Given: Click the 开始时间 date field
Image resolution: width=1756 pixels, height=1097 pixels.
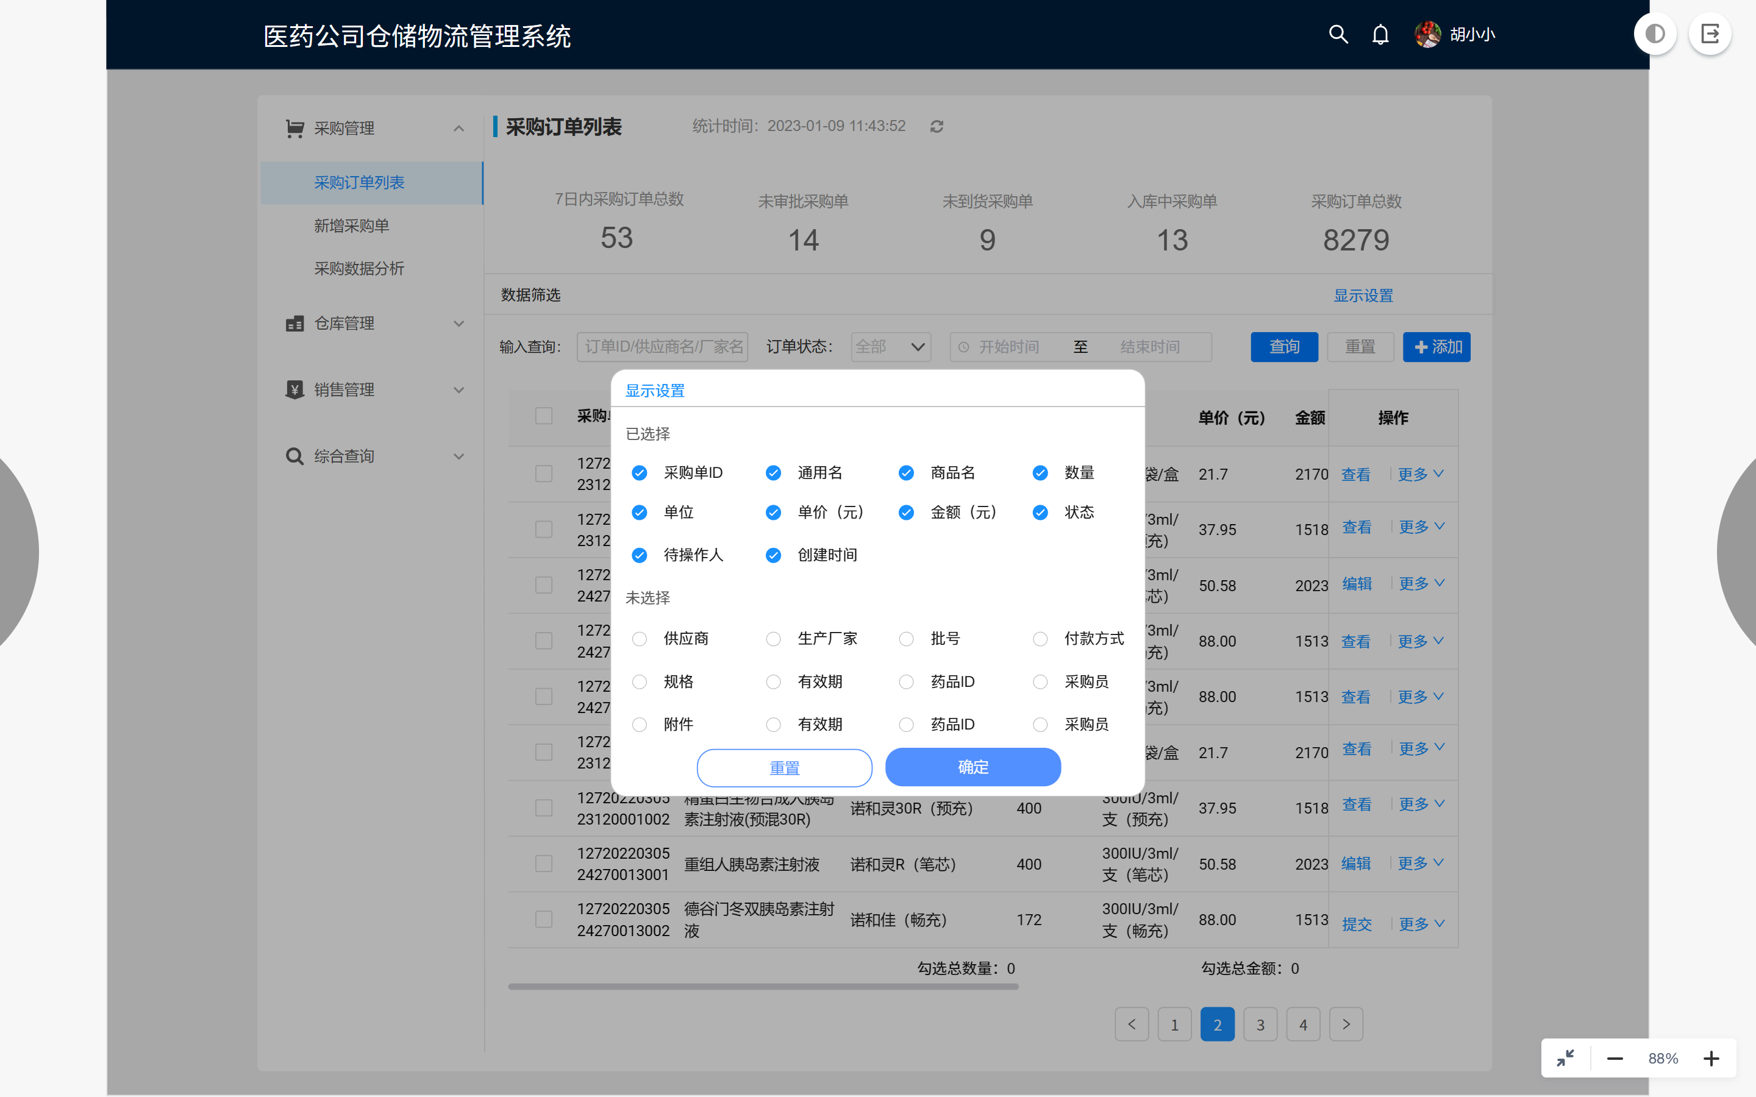Looking at the screenshot, I should (x=1008, y=347).
